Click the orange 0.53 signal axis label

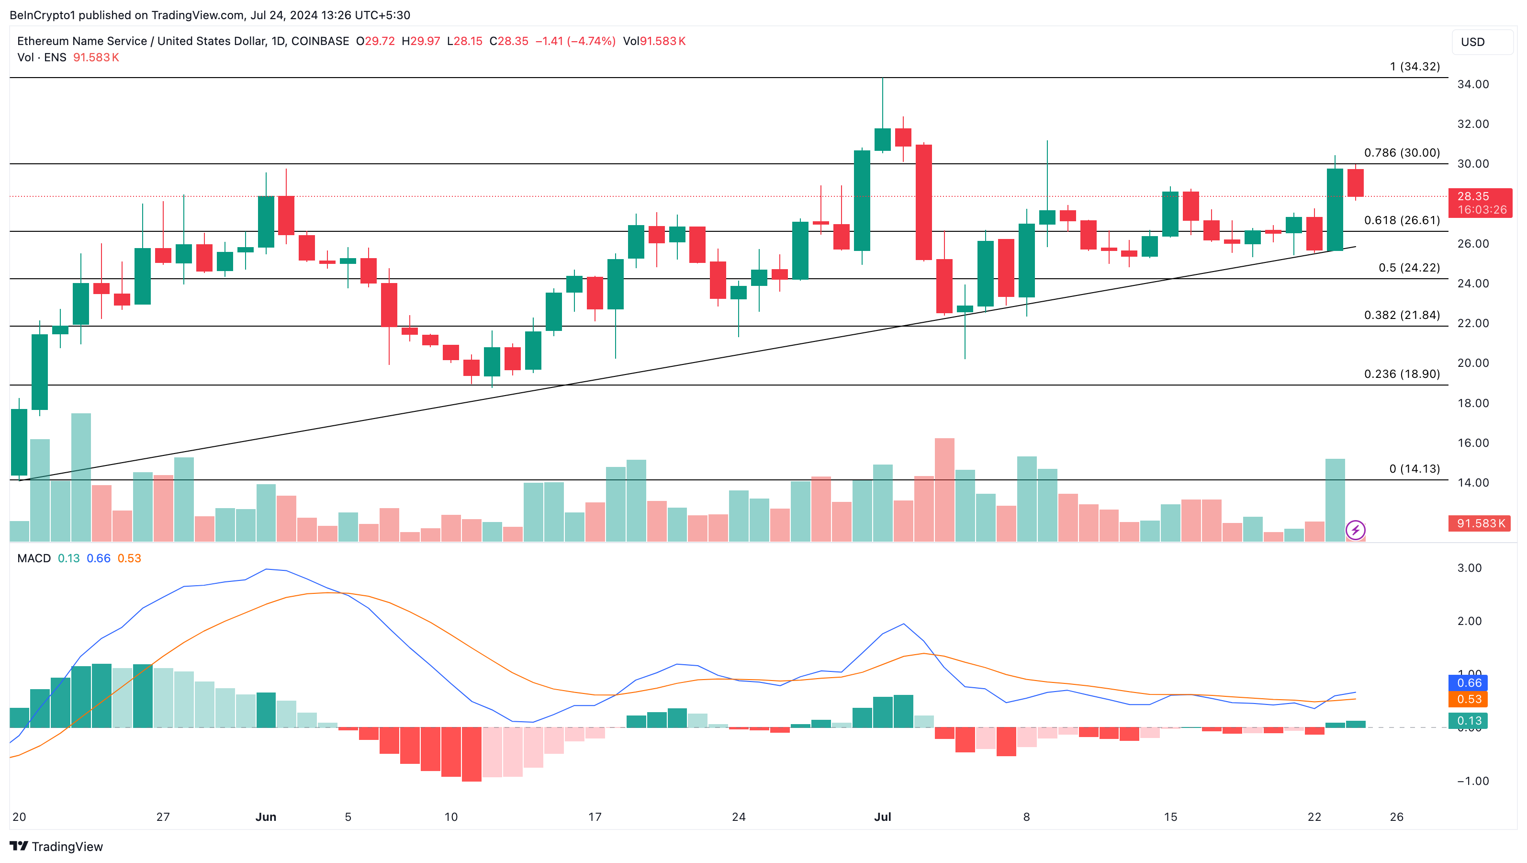(1469, 699)
